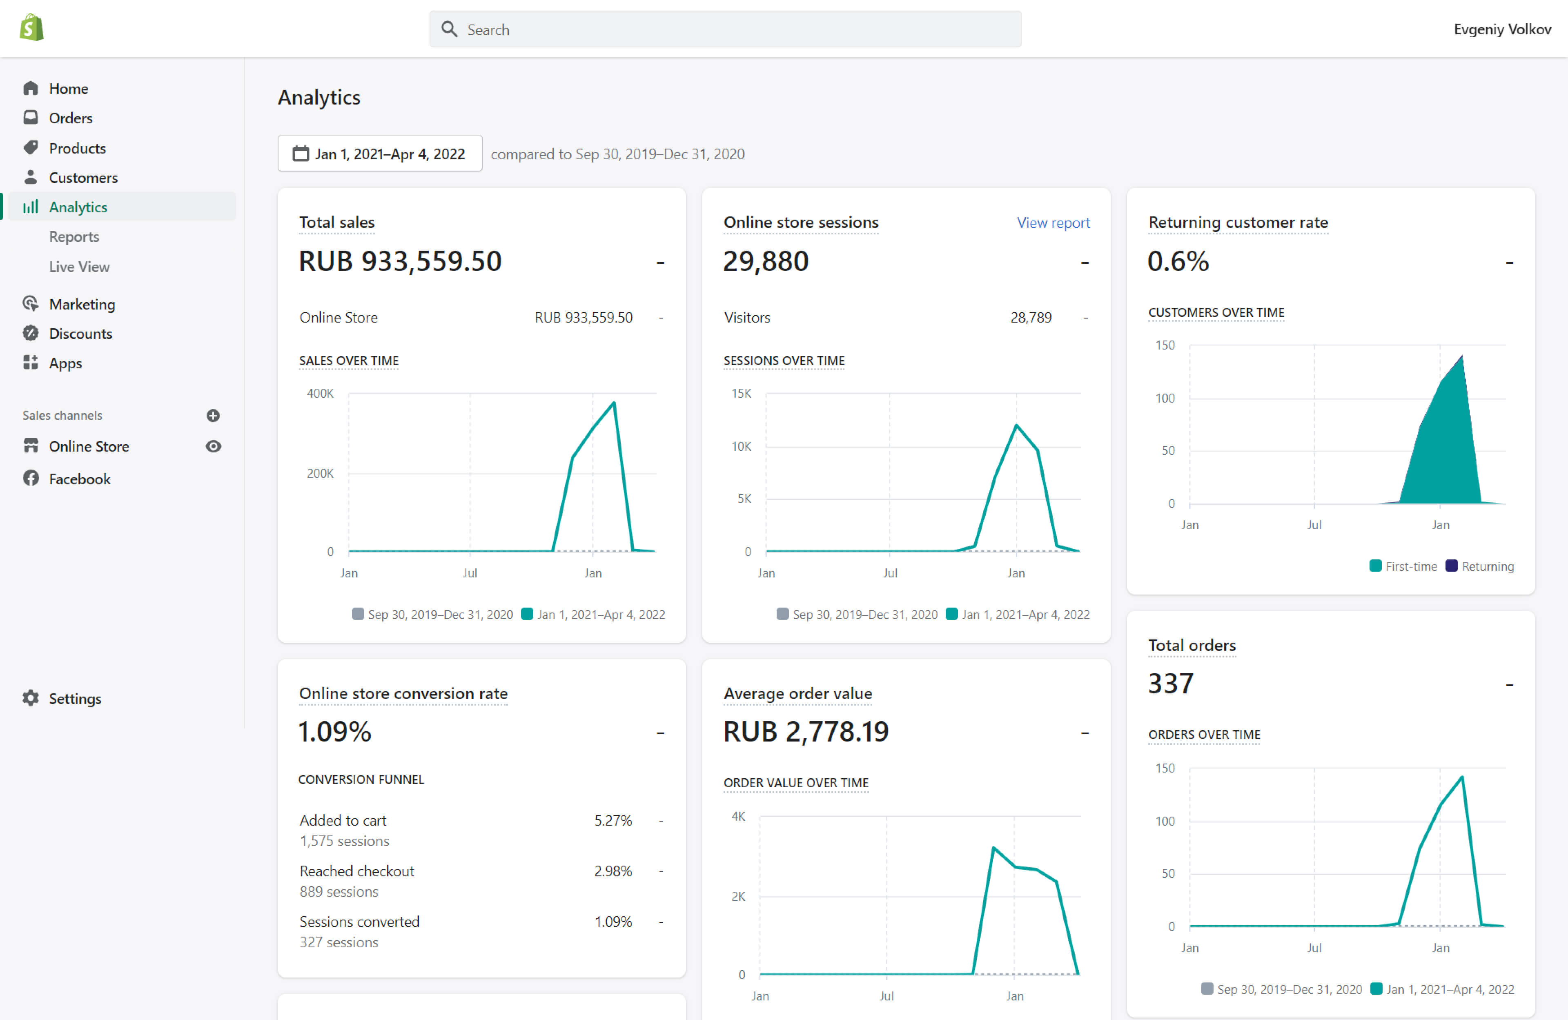
Task: Click the Home house icon
Action: [x=30, y=88]
